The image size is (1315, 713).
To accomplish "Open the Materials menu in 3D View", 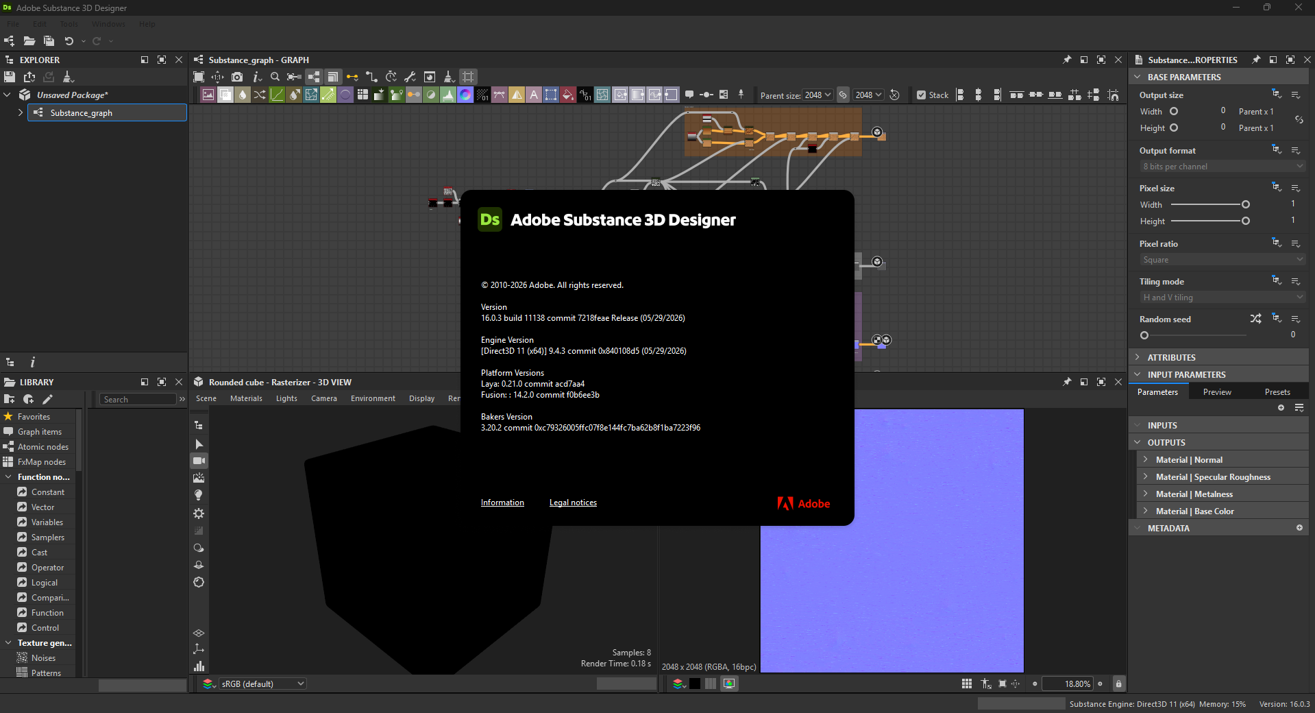I will (x=246, y=398).
